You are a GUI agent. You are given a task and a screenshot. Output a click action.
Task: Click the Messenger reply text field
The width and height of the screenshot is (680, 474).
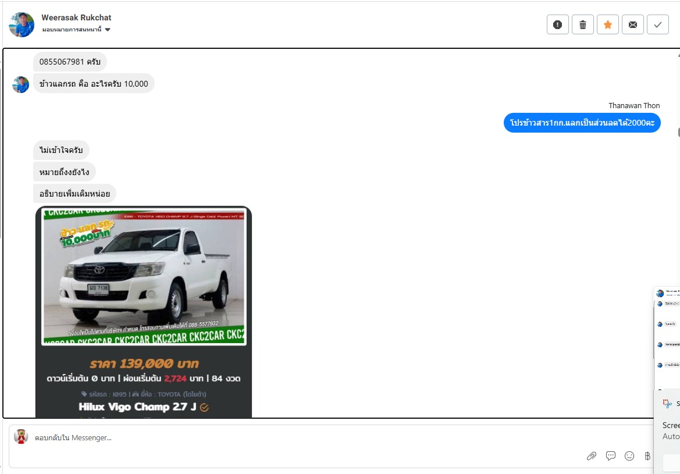click(291, 437)
